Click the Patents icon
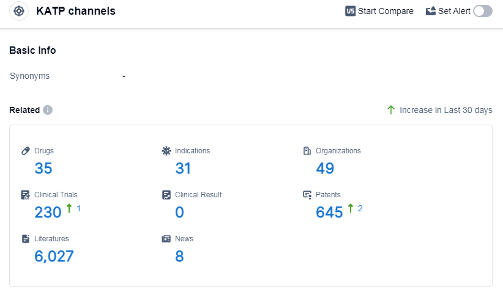This screenshot has height=295, width=503. point(307,195)
